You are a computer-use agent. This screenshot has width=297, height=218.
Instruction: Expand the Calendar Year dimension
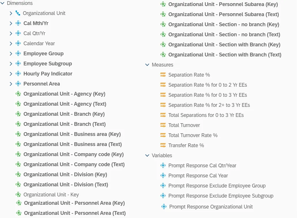(x=11, y=43)
